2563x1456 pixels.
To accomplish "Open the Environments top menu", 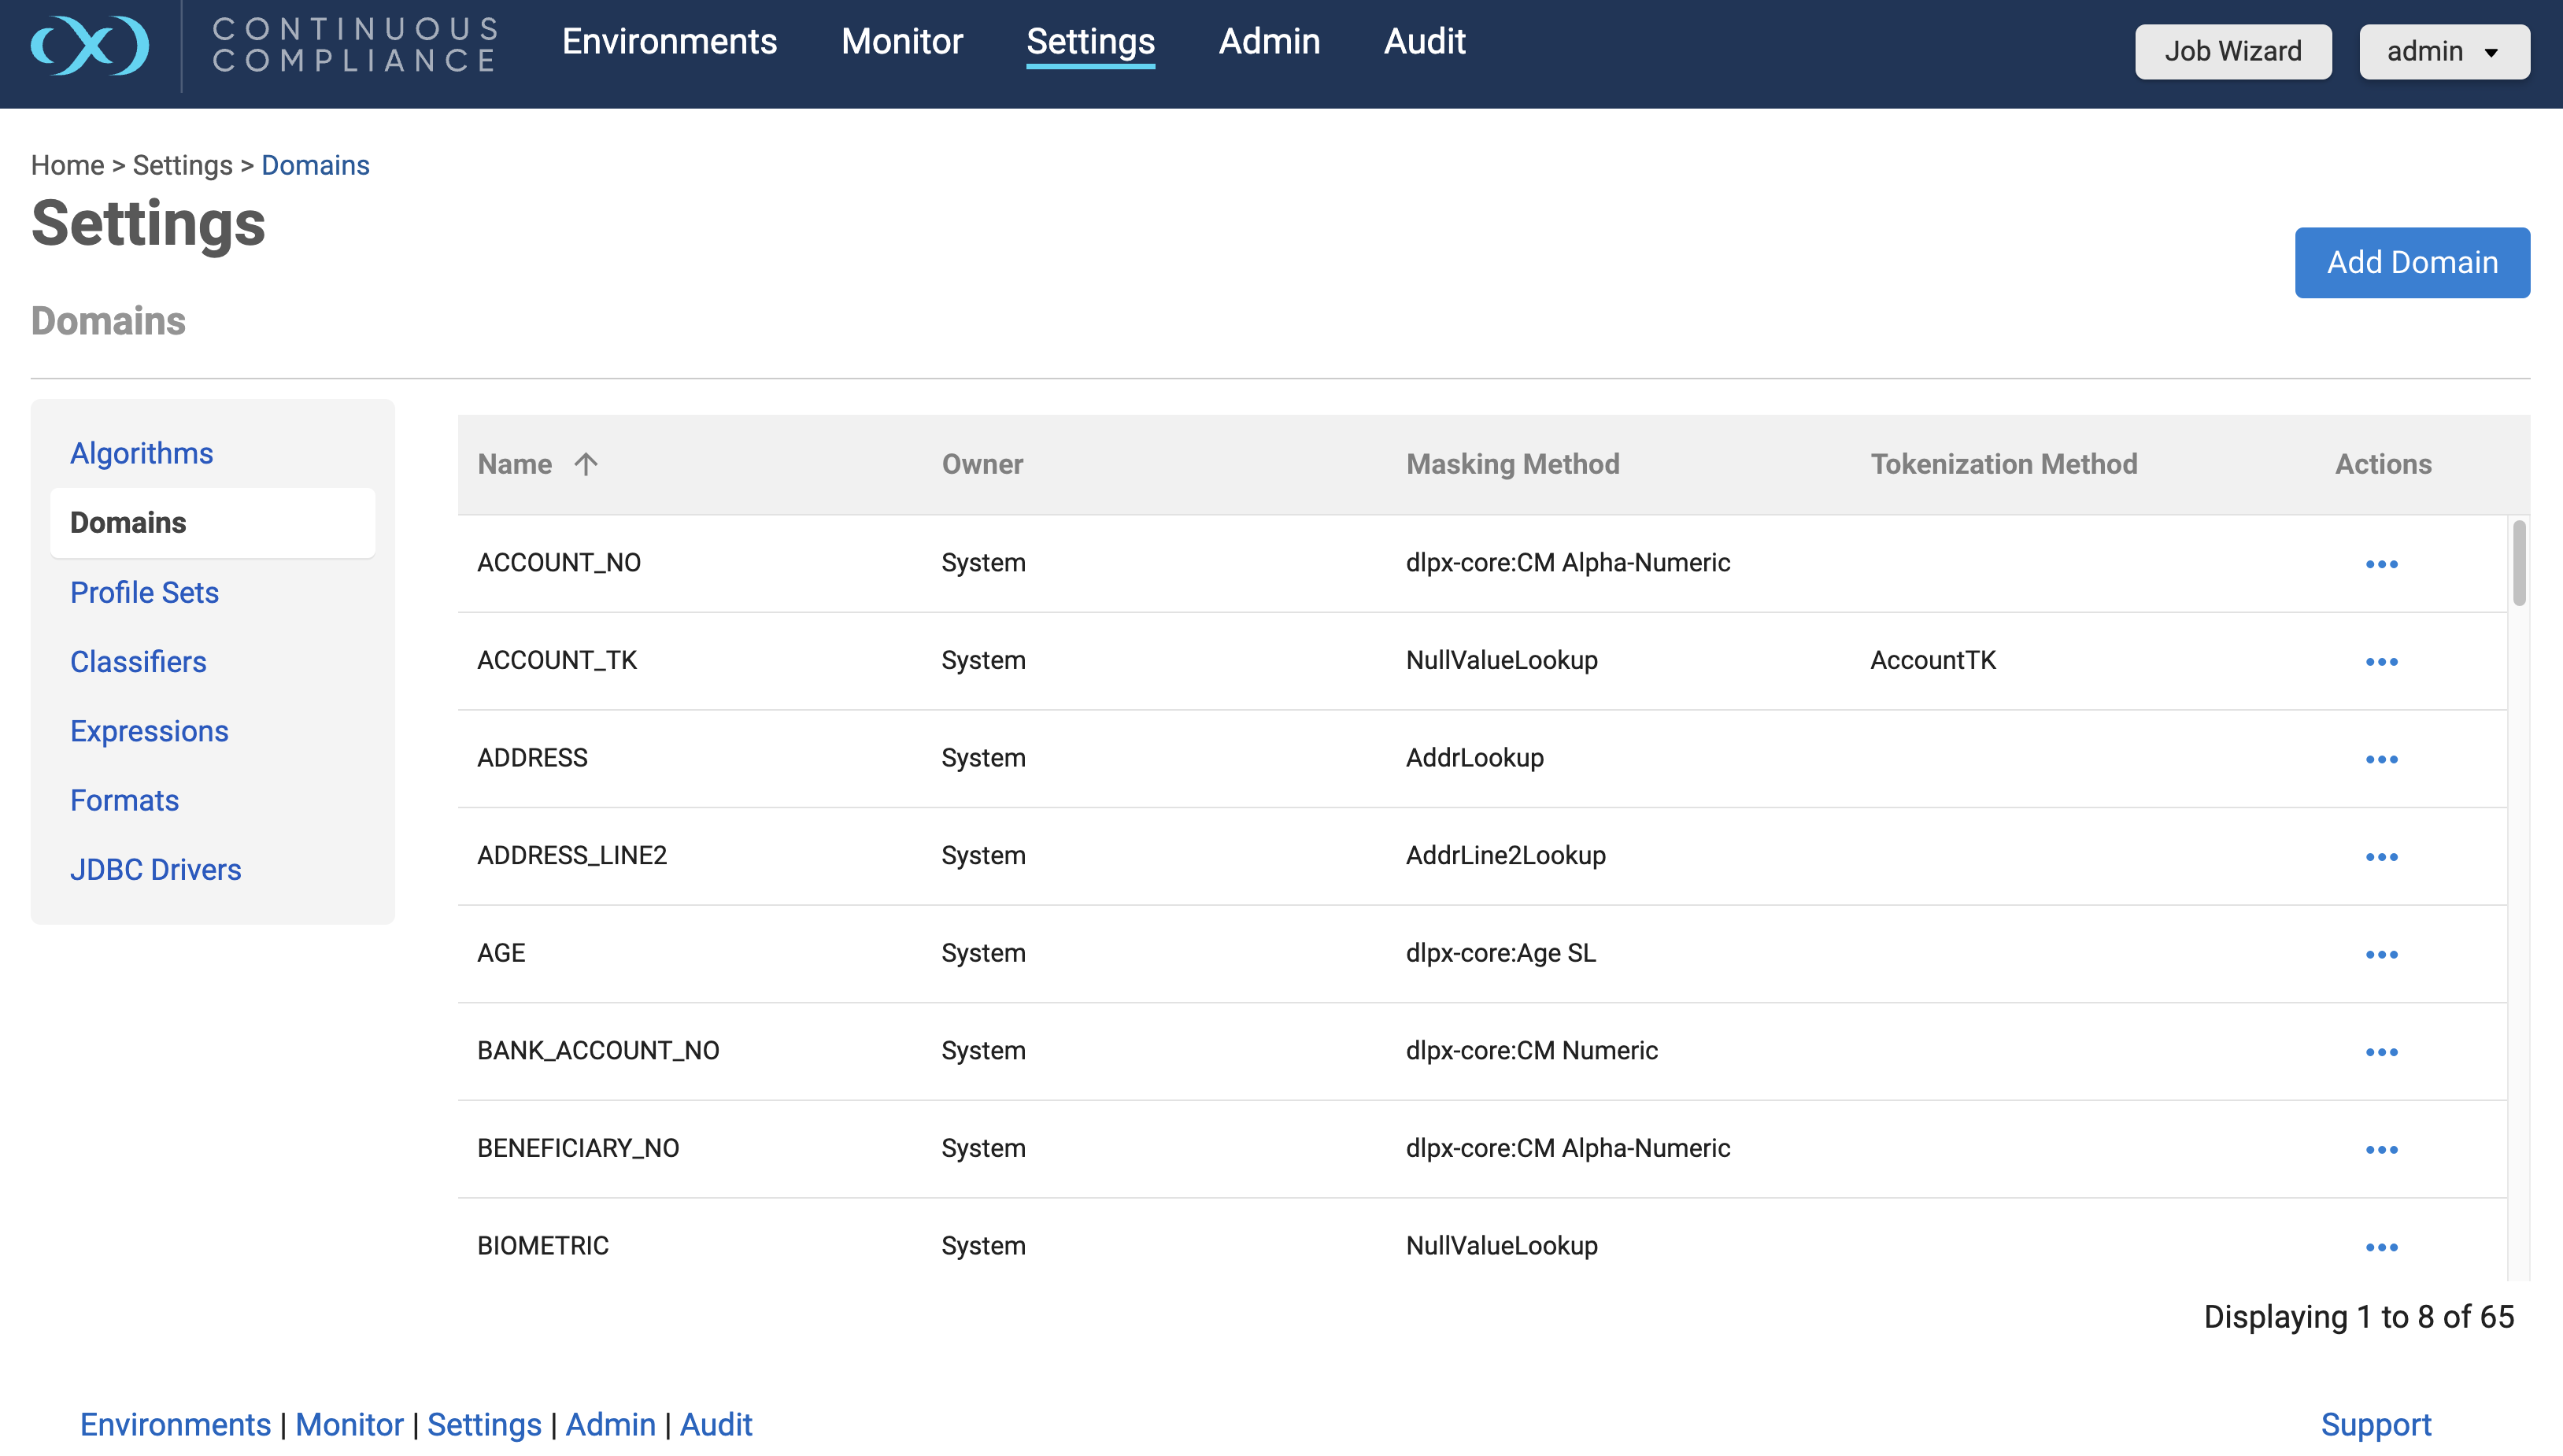I will click(x=669, y=41).
